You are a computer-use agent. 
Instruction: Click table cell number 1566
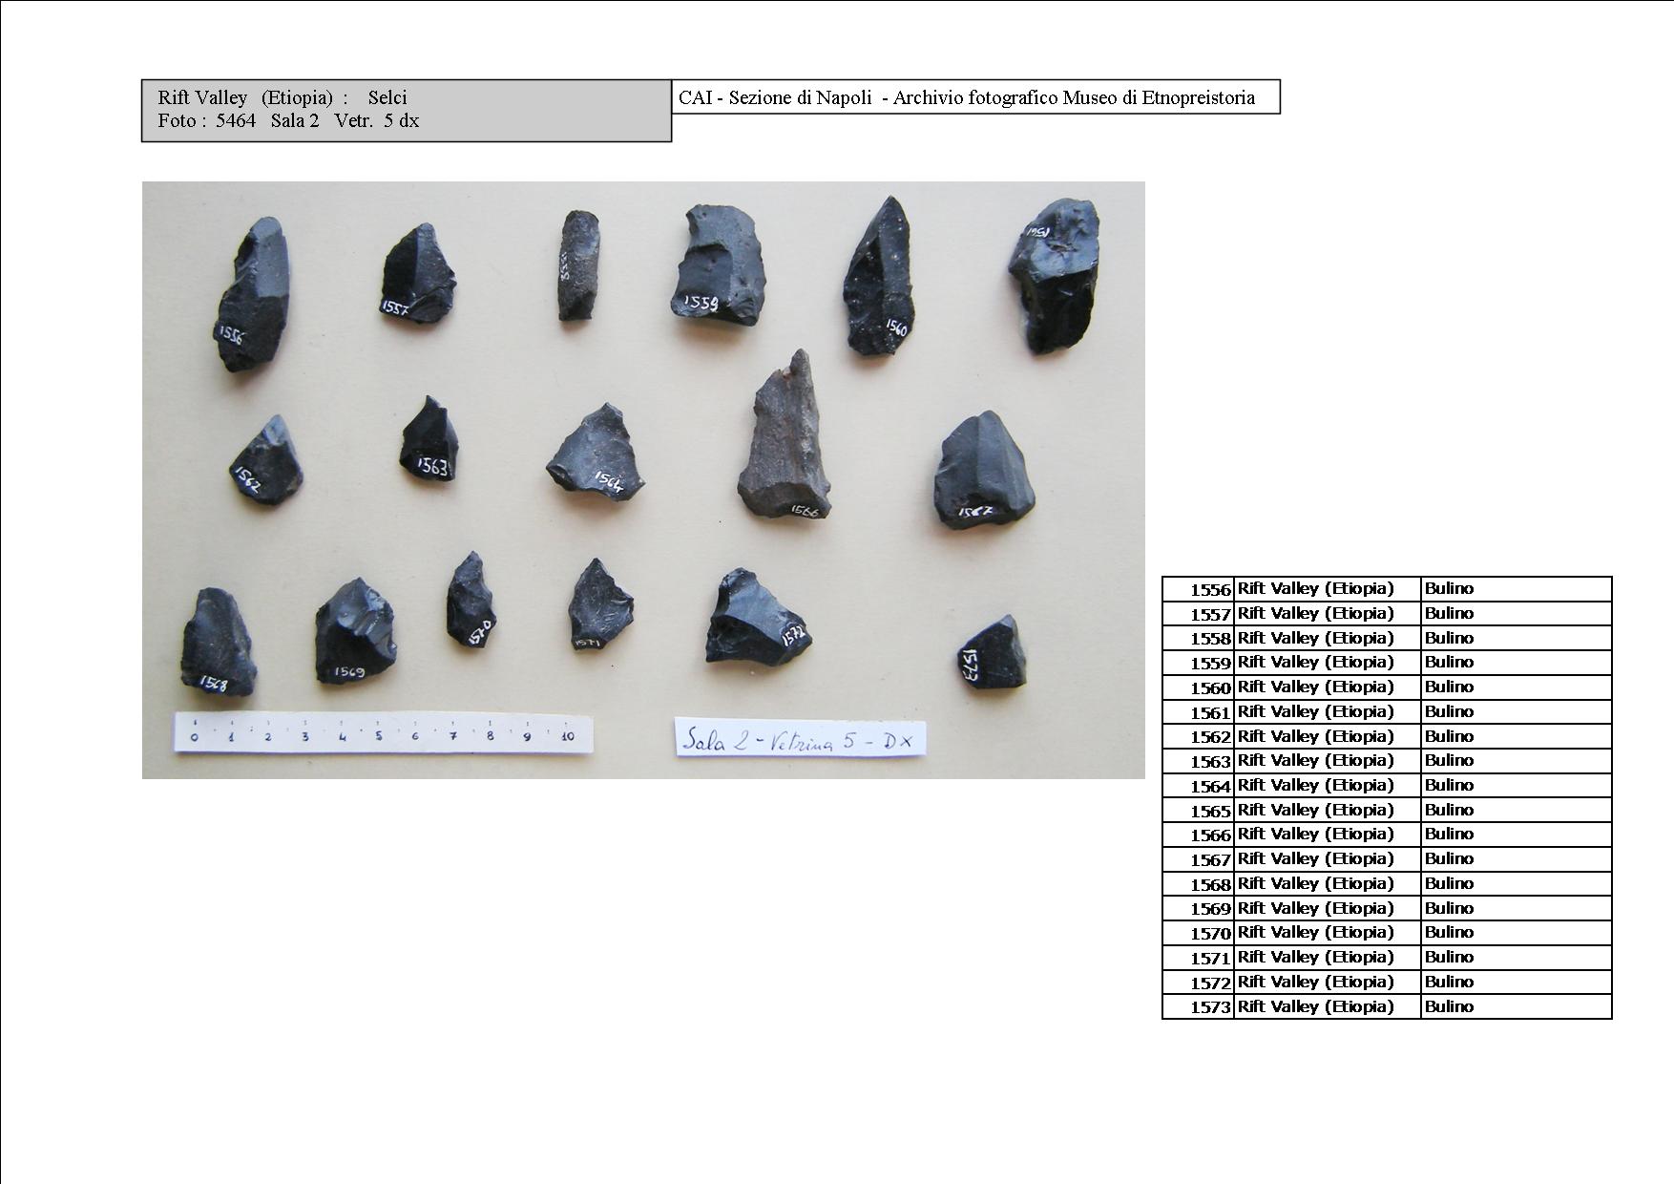click(x=1198, y=835)
